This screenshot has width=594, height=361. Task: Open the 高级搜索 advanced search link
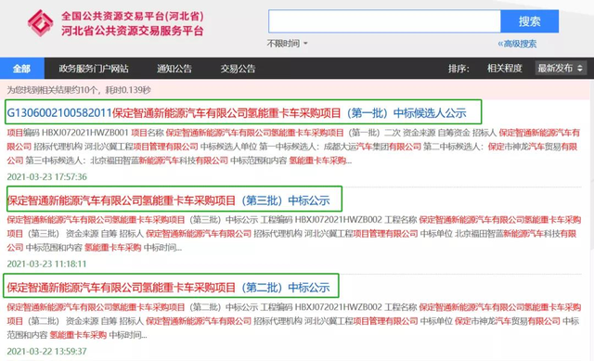(517, 44)
